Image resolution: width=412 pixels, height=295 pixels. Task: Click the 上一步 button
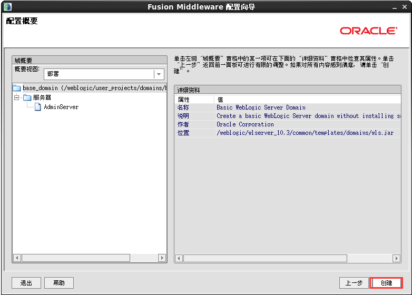point(354,283)
